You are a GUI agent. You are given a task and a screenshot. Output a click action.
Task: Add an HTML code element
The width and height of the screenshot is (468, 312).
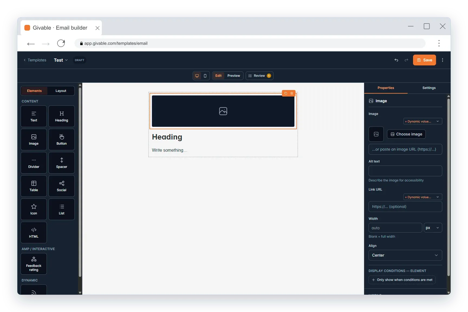click(x=34, y=233)
